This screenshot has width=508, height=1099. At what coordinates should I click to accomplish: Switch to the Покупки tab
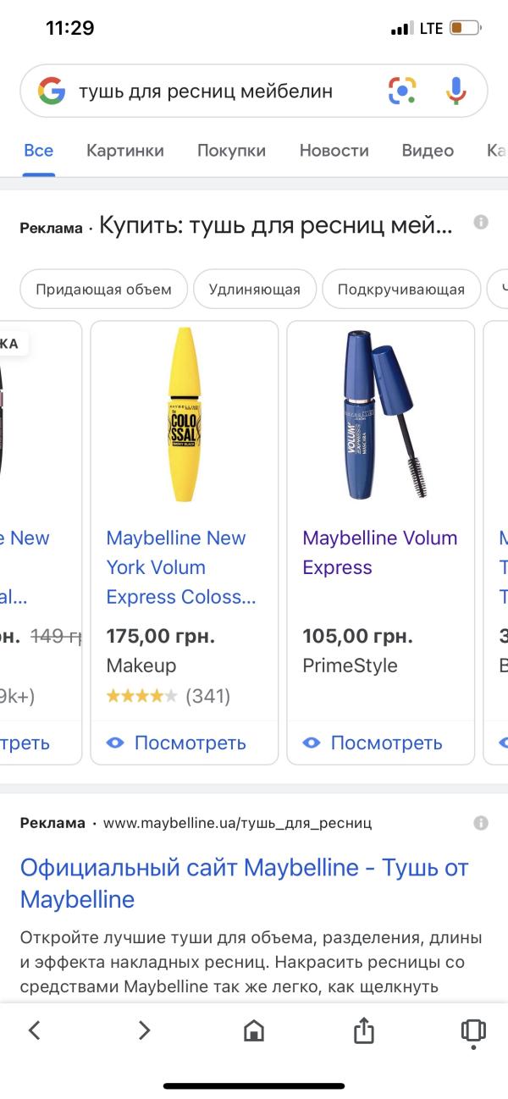pos(231,151)
